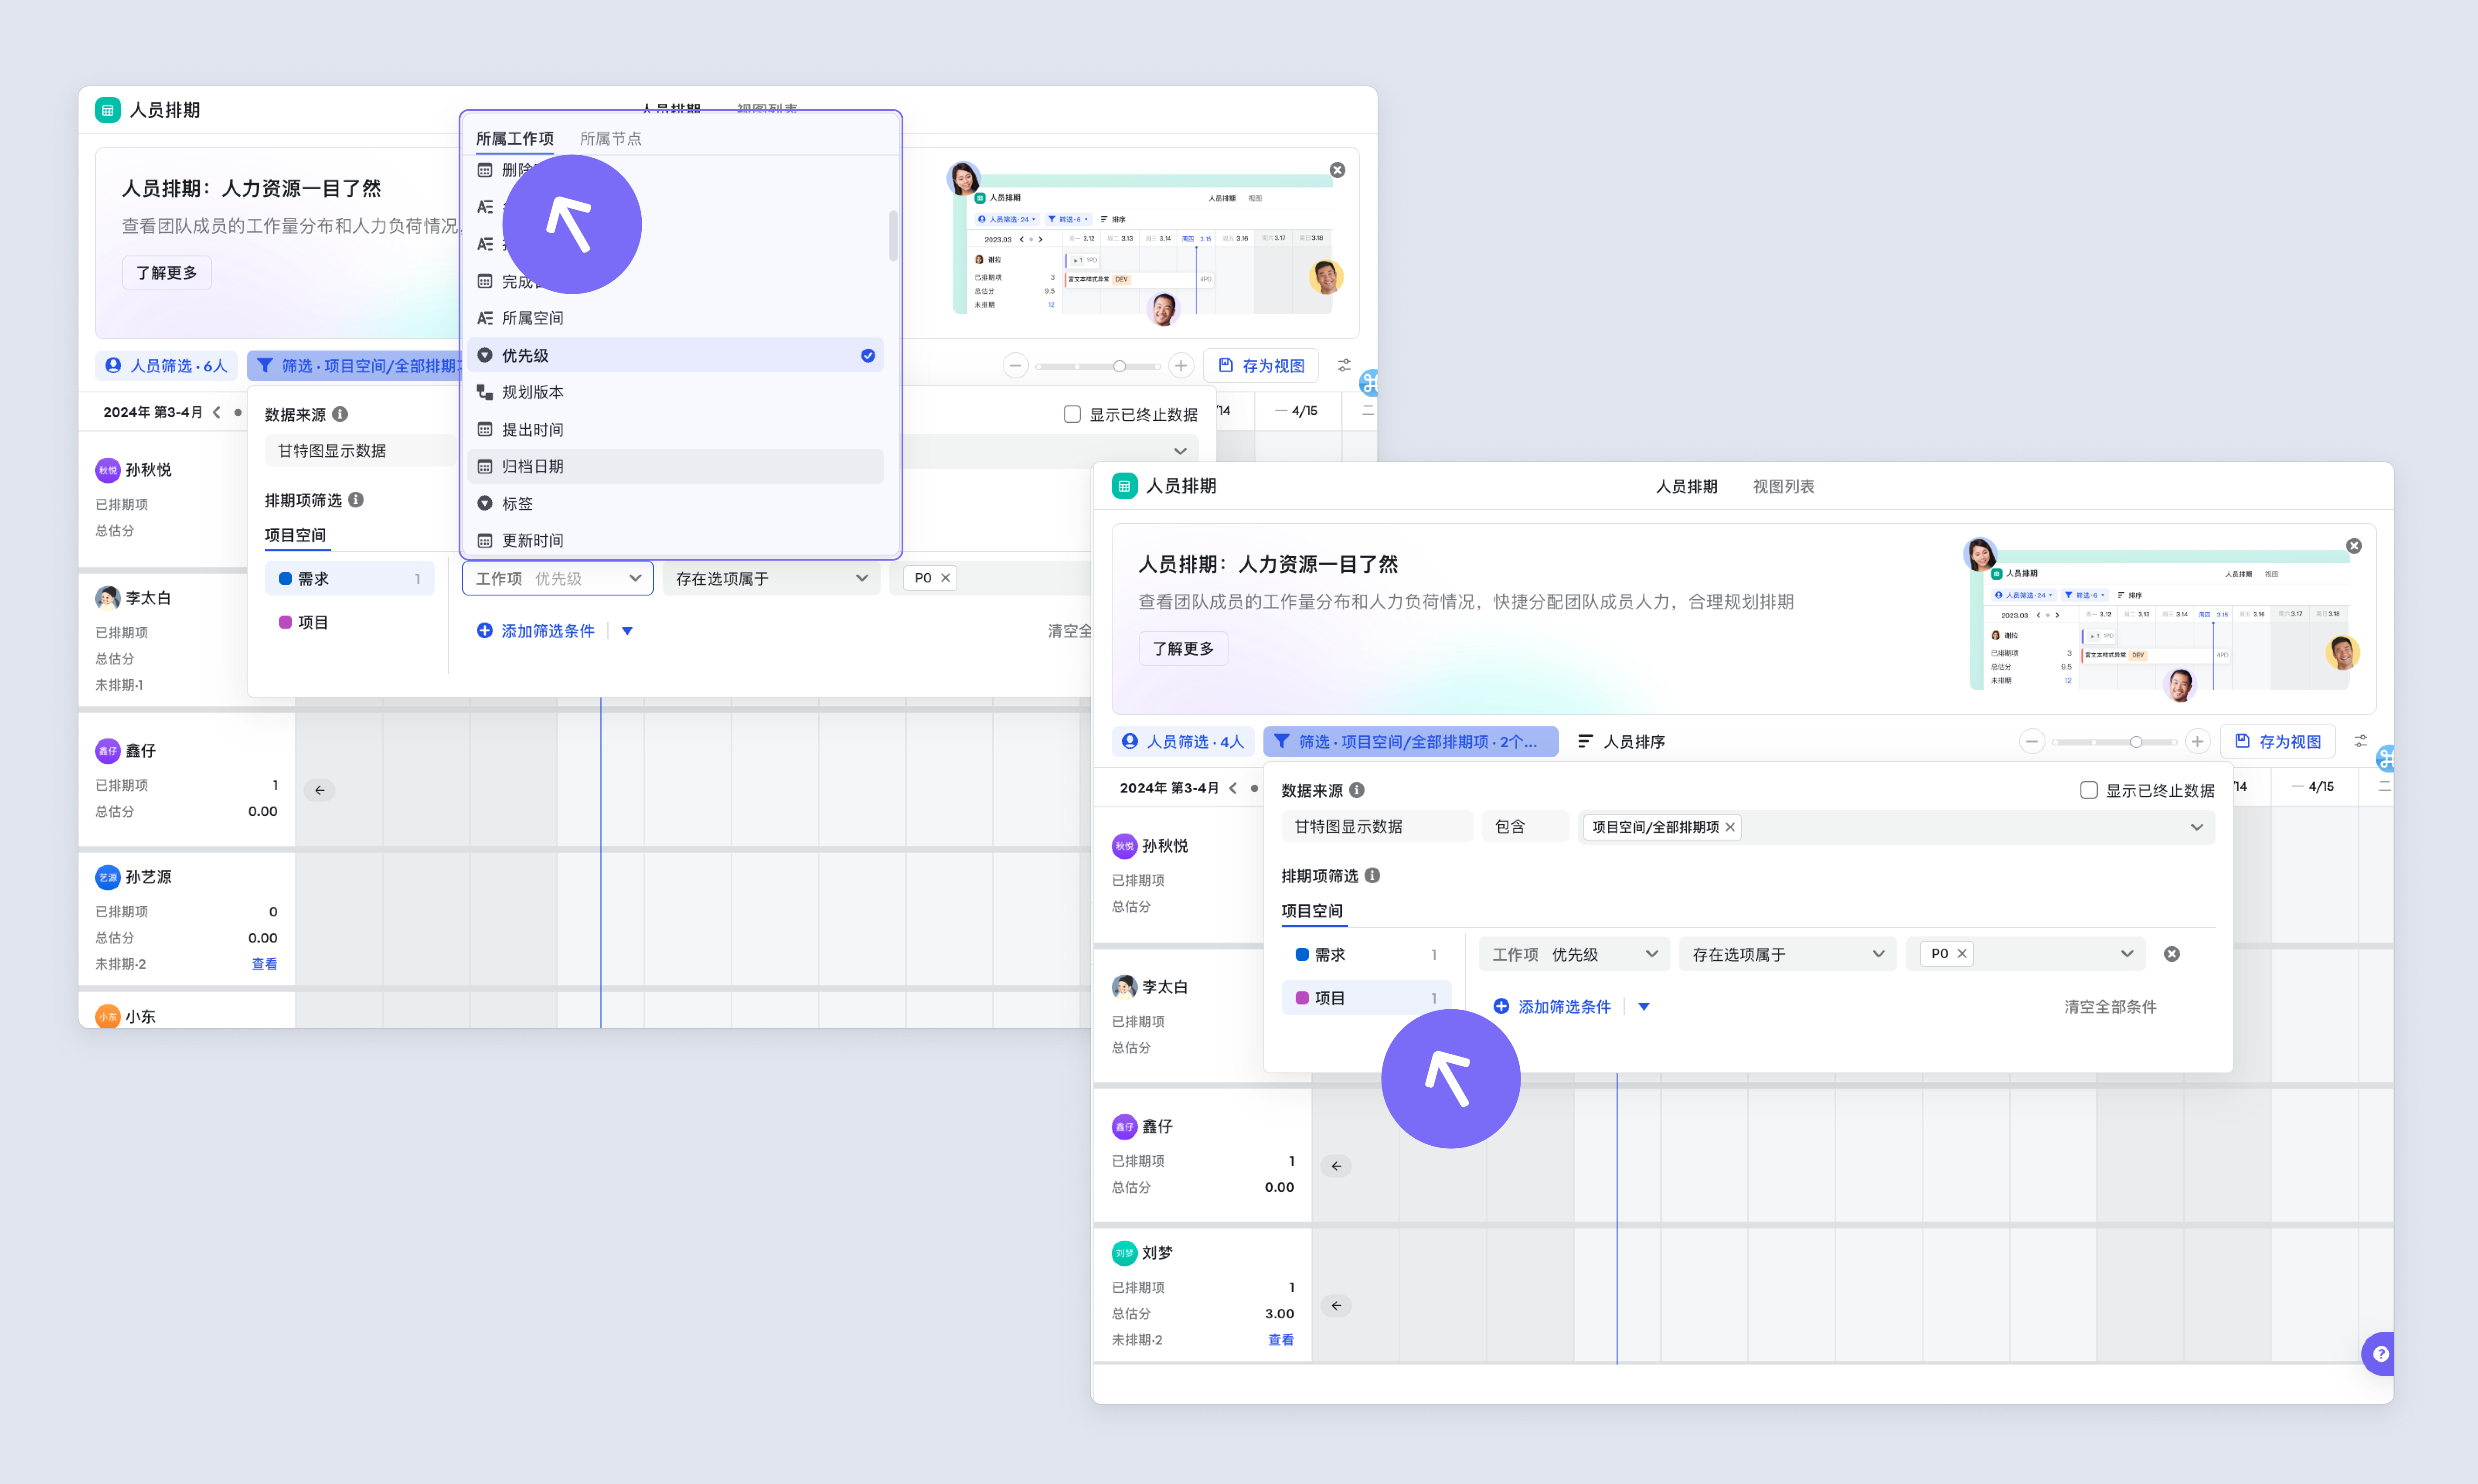Click 了解更多 in the front window banner
This screenshot has height=1484, width=2478.
(x=1184, y=649)
